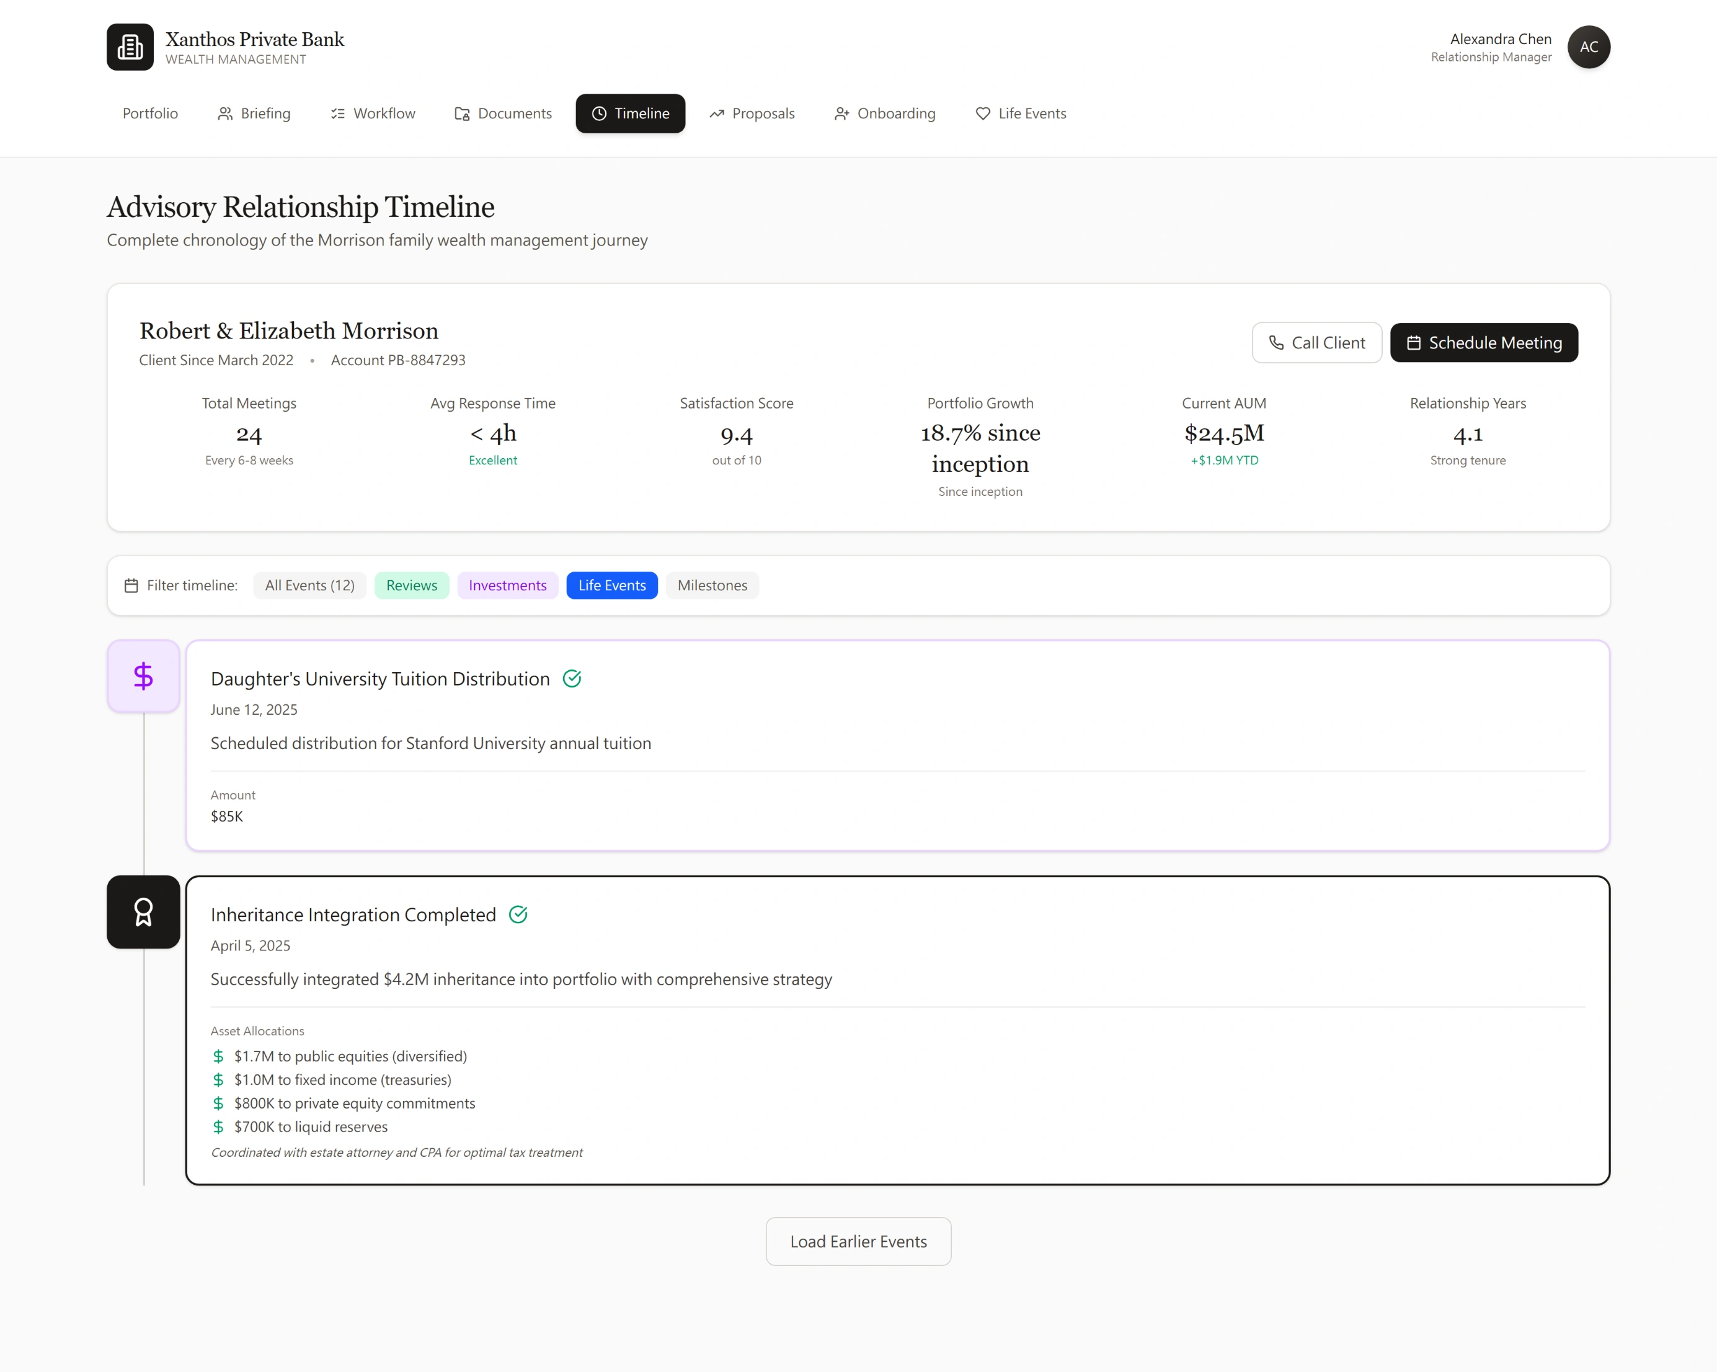Toggle the Reviews filter chip
This screenshot has height=1372, width=1717.
pos(411,585)
